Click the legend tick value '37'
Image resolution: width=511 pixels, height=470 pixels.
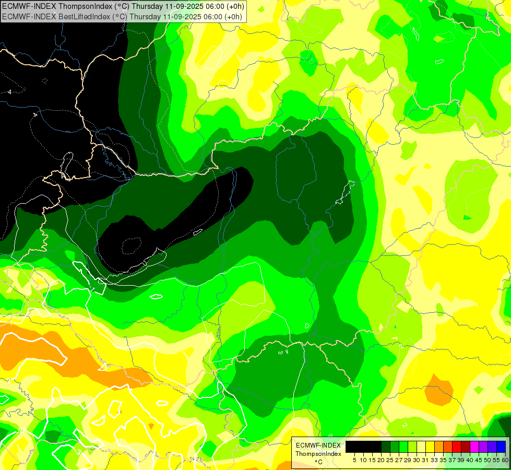point(452,460)
